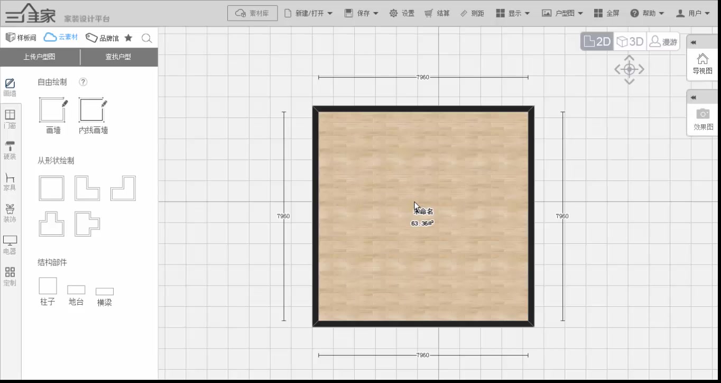Click the search magnifier icon

point(147,38)
